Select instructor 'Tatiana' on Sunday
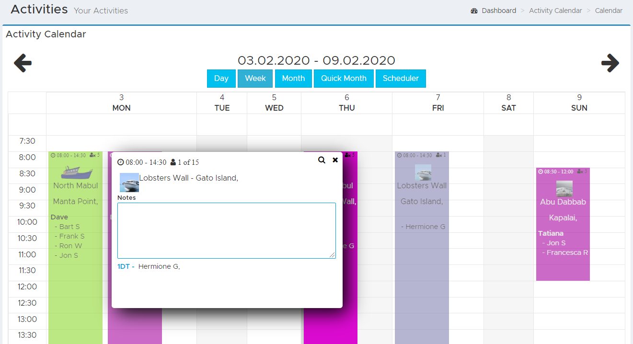Viewport: 633px width, 344px height. (551, 233)
